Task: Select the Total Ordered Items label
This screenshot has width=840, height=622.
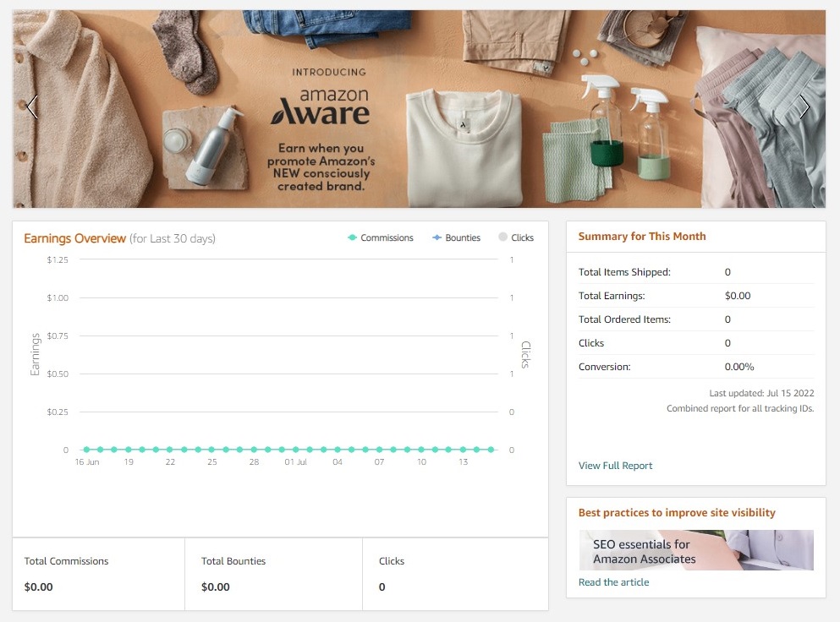Action: (x=624, y=319)
